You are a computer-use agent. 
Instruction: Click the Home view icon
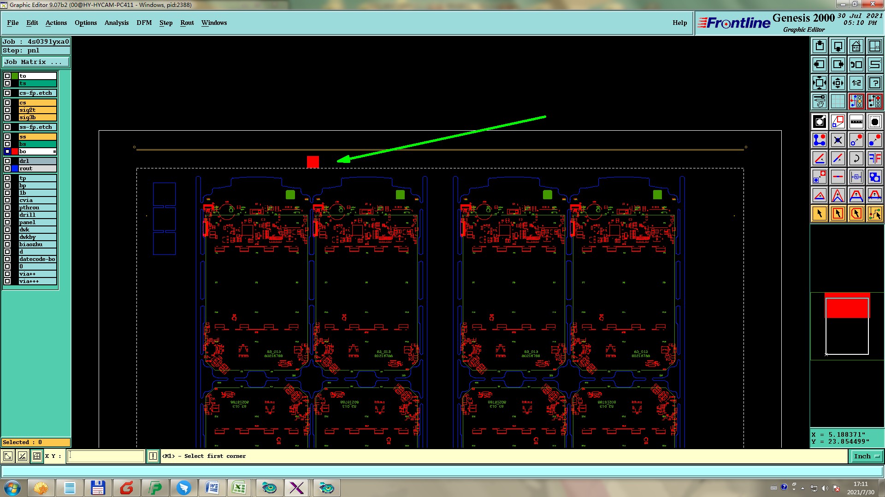click(856, 46)
